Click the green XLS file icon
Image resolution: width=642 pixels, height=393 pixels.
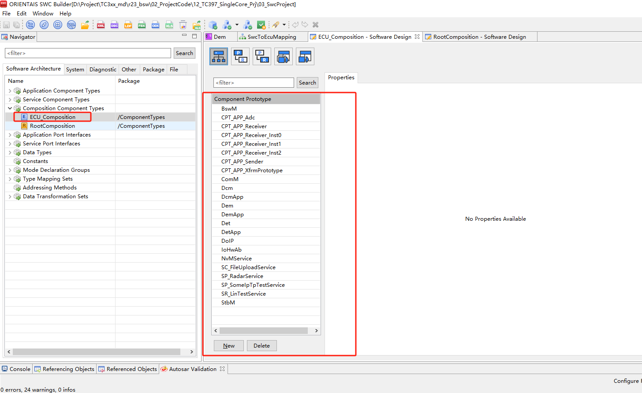pyautogui.click(x=169, y=25)
